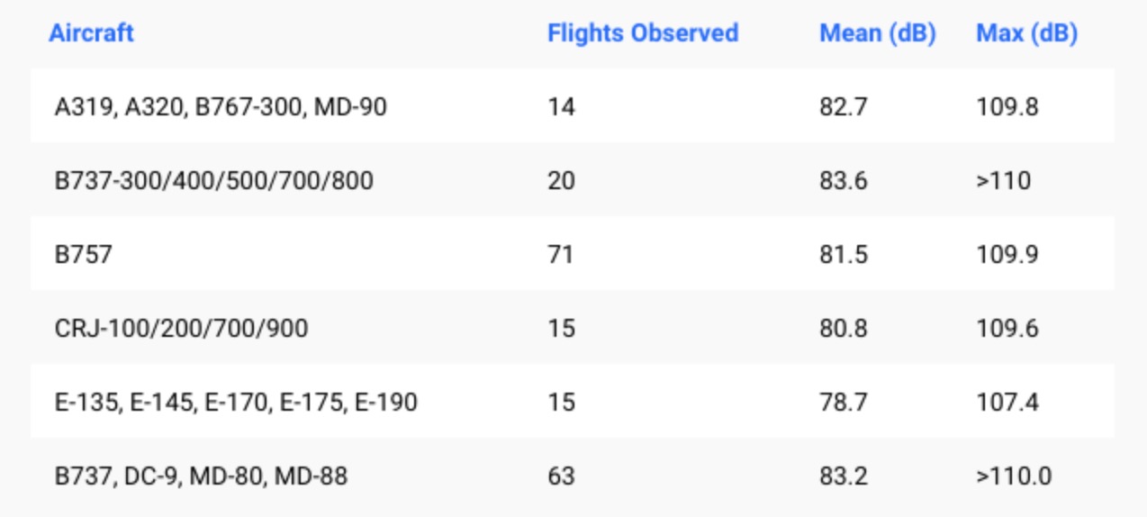The height and width of the screenshot is (517, 1147).
Task: Click the 82.7 mean dB value
Action: [x=844, y=107]
